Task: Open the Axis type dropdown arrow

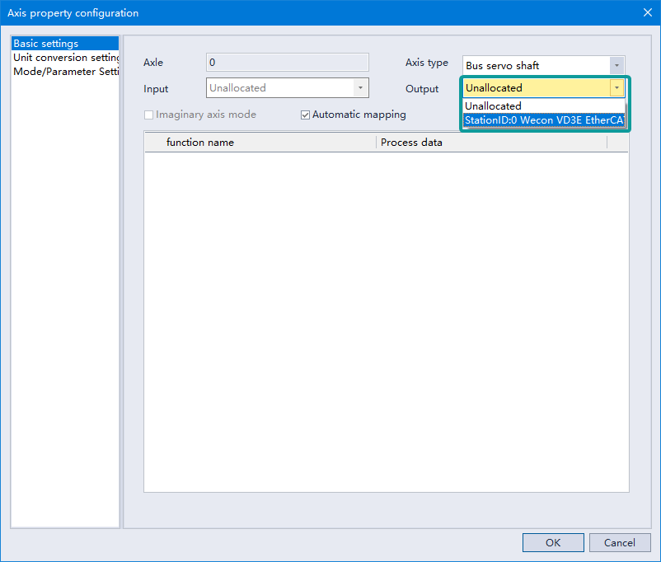Action: tap(616, 65)
